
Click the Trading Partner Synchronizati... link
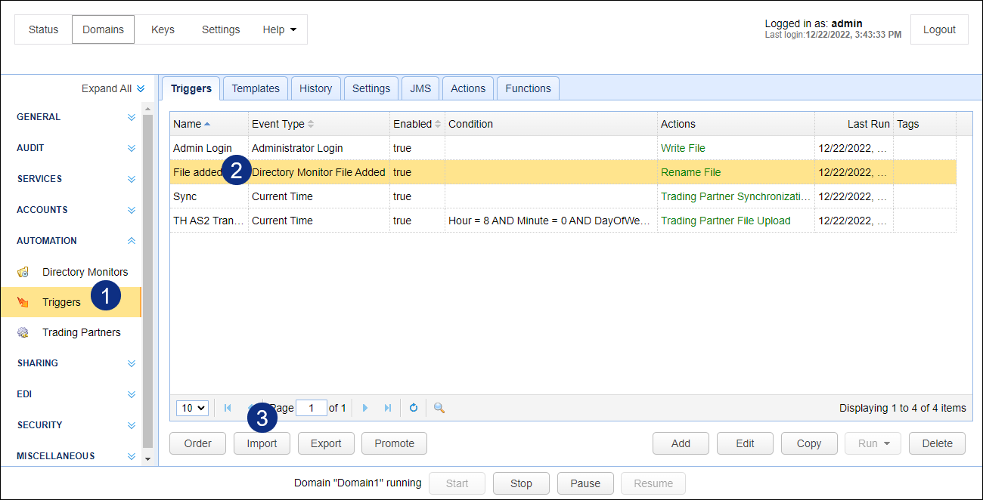[x=736, y=196]
